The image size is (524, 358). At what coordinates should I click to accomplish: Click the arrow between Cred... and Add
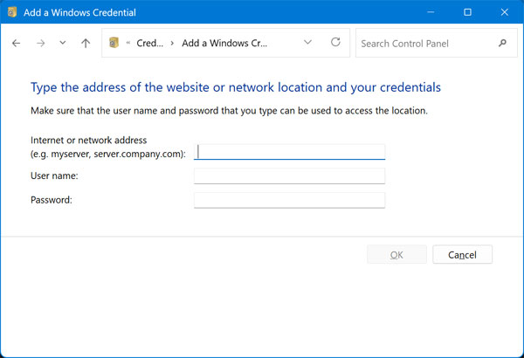coord(172,43)
